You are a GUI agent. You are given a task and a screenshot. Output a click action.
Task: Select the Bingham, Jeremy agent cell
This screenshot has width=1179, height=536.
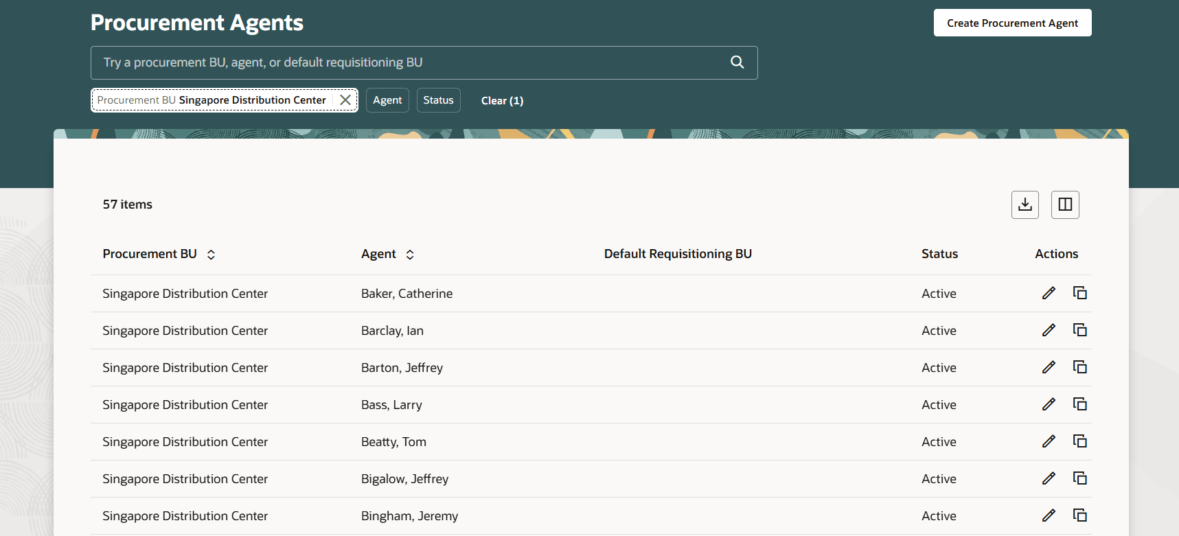(x=409, y=516)
